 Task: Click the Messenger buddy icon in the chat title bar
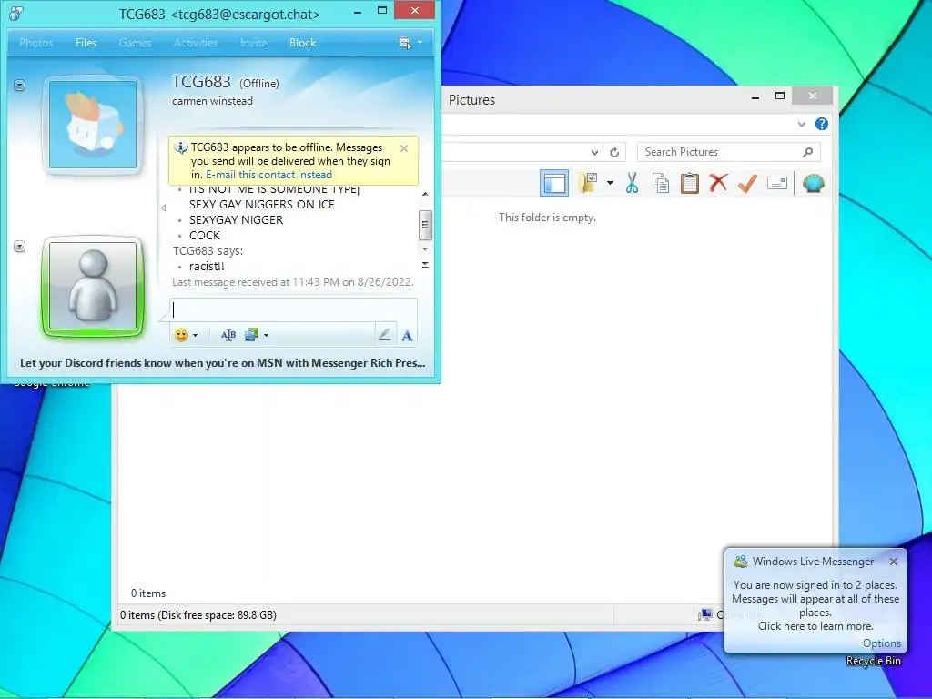[16, 13]
